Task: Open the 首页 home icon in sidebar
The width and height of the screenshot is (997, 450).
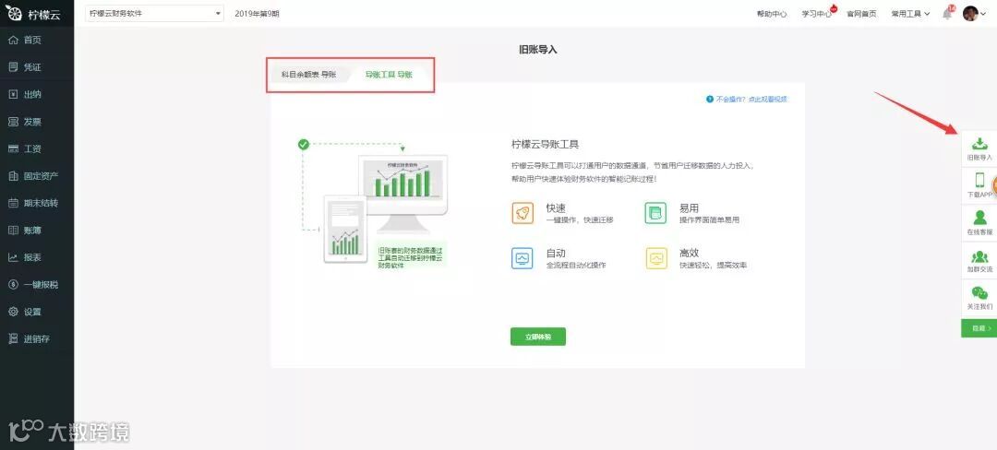Action: click(x=13, y=40)
